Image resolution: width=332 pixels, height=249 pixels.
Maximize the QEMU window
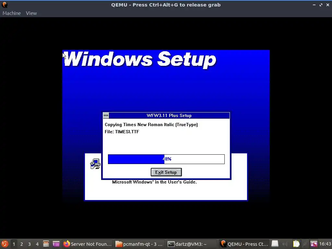tap(321, 5)
